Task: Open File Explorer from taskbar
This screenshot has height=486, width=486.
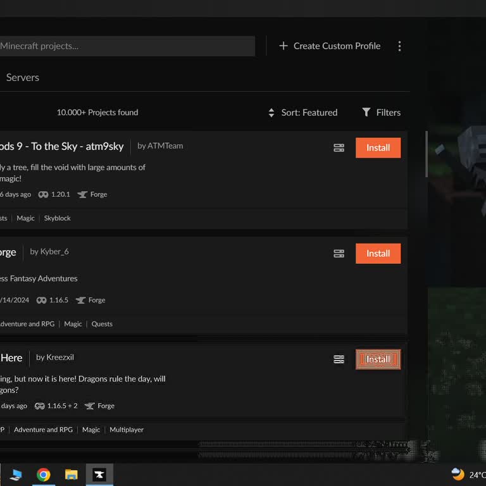Action: coord(72,475)
